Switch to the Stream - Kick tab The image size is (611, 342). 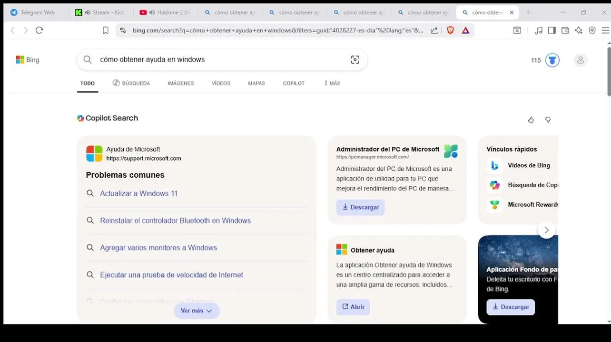pos(100,12)
